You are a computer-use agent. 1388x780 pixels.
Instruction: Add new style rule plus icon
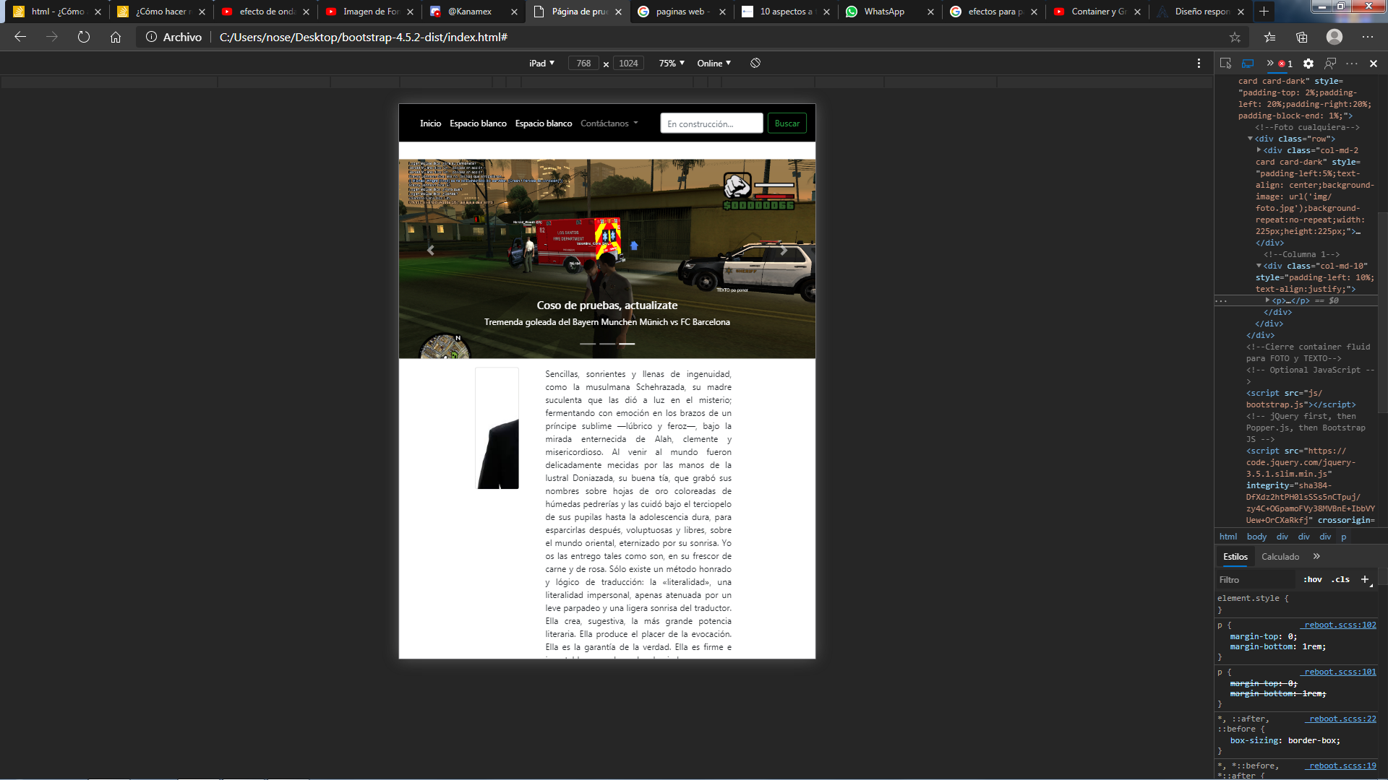1365,579
